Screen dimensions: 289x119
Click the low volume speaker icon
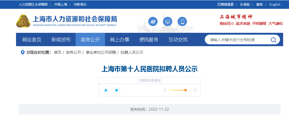[x=165, y=90]
